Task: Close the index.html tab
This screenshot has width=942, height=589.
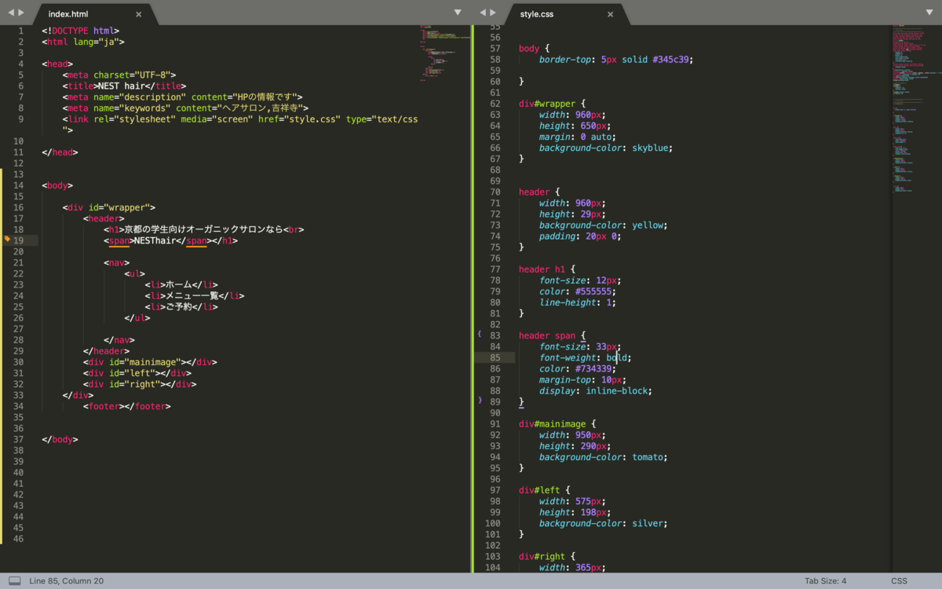Action: 139,14
